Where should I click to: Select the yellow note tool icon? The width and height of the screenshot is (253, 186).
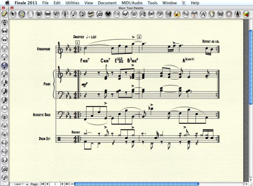177,14
